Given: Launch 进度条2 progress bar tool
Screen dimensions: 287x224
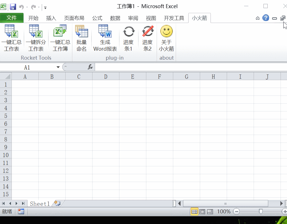Looking at the screenshot, I should [147, 38].
